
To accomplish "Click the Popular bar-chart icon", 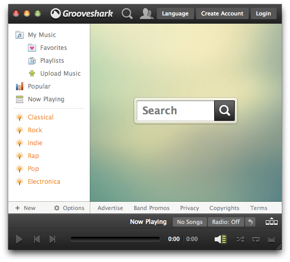I will (20, 86).
